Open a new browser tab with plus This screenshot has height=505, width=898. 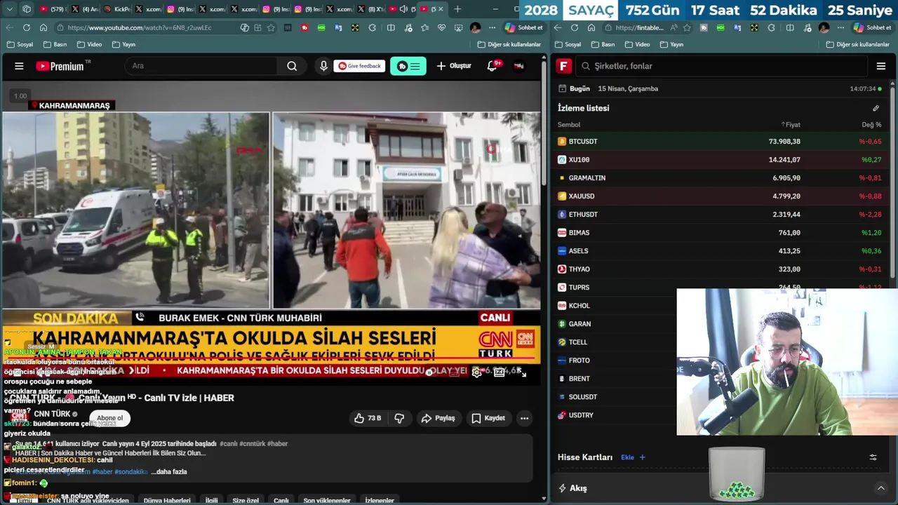click(x=457, y=9)
